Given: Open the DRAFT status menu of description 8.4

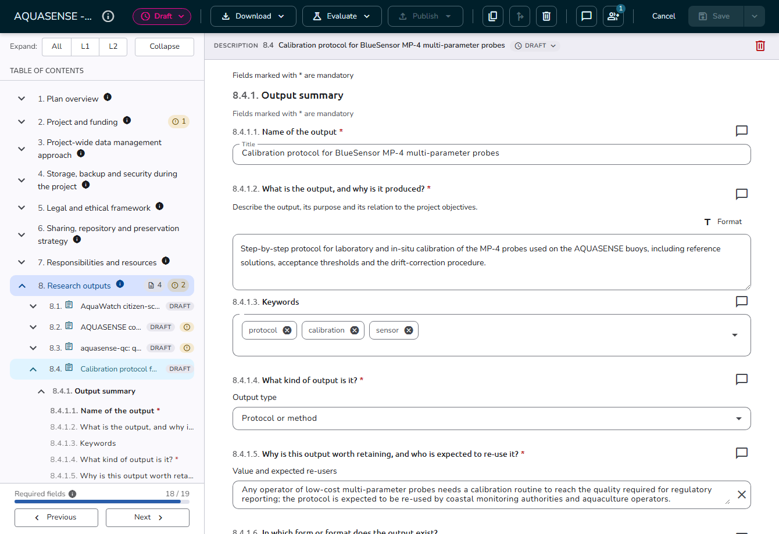Looking at the screenshot, I should point(535,45).
